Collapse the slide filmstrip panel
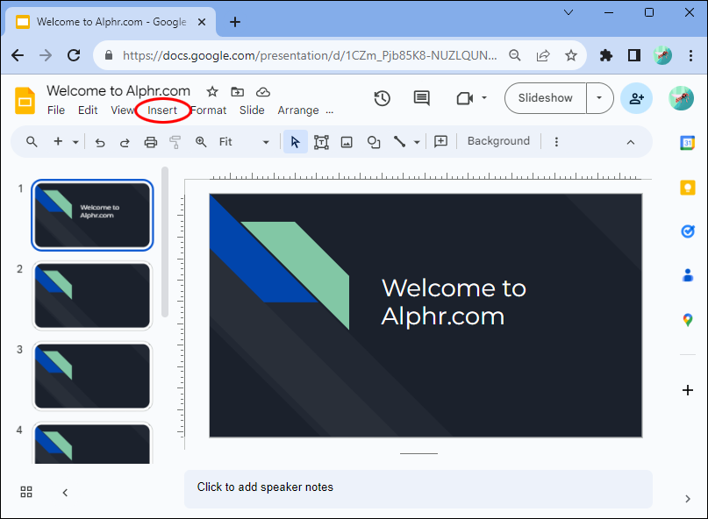Screen dimensions: 708x519 [x=65, y=493]
